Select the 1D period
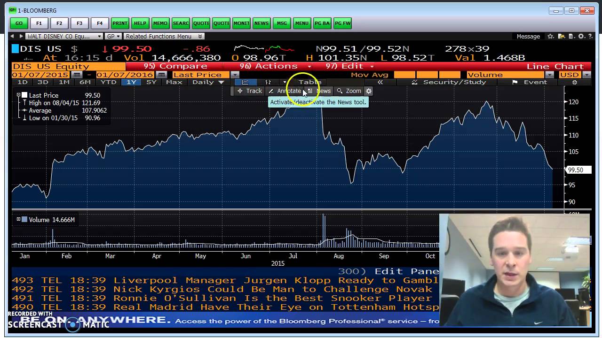 point(22,82)
